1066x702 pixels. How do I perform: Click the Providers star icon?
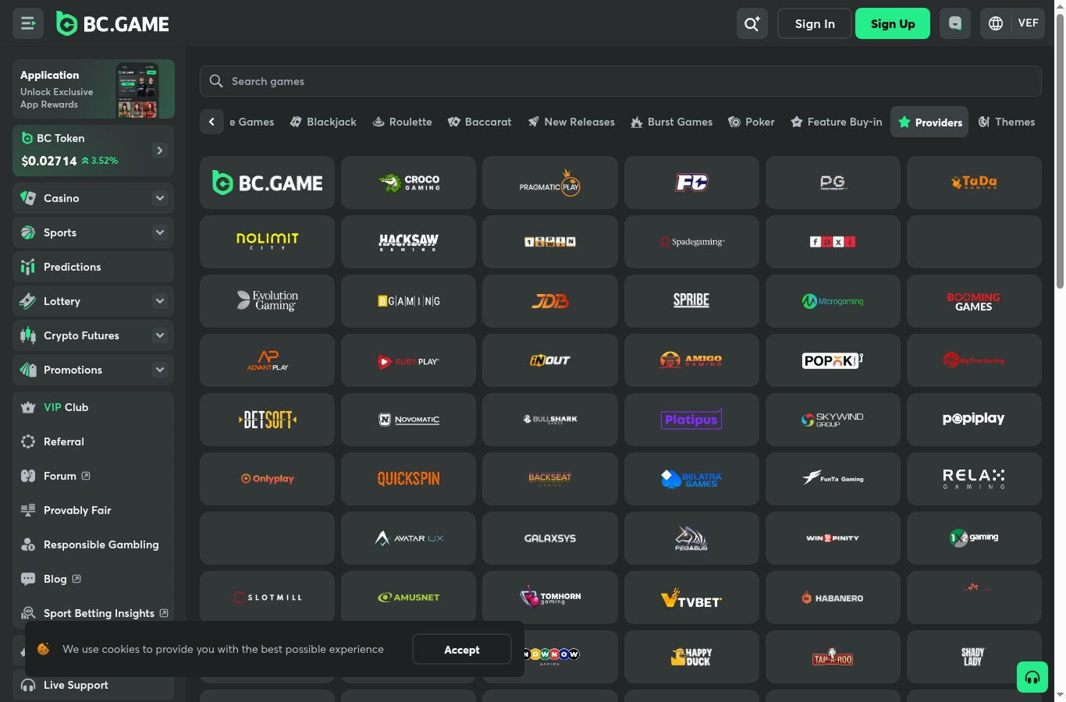pyautogui.click(x=904, y=122)
